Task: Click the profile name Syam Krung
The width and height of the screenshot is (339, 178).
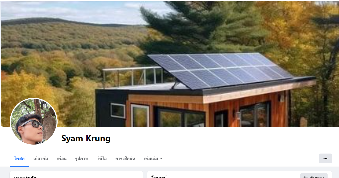Action: coord(86,139)
